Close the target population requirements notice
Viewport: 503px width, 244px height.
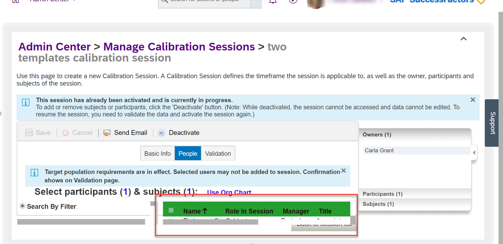click(x=343, y=171)
